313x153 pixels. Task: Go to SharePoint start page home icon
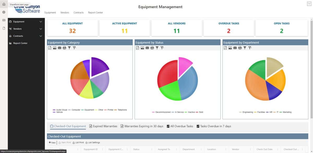pos(4,4)
